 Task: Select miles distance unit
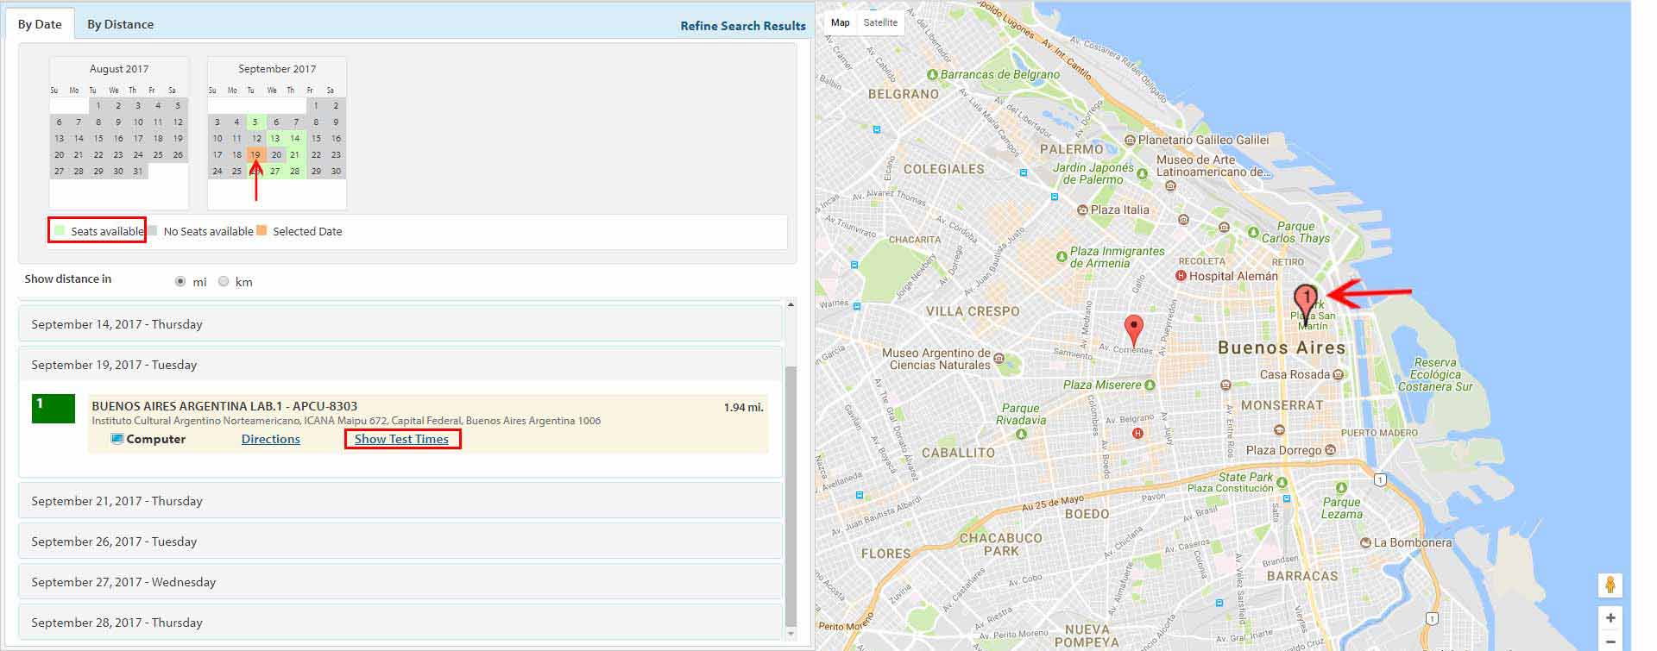180,282
